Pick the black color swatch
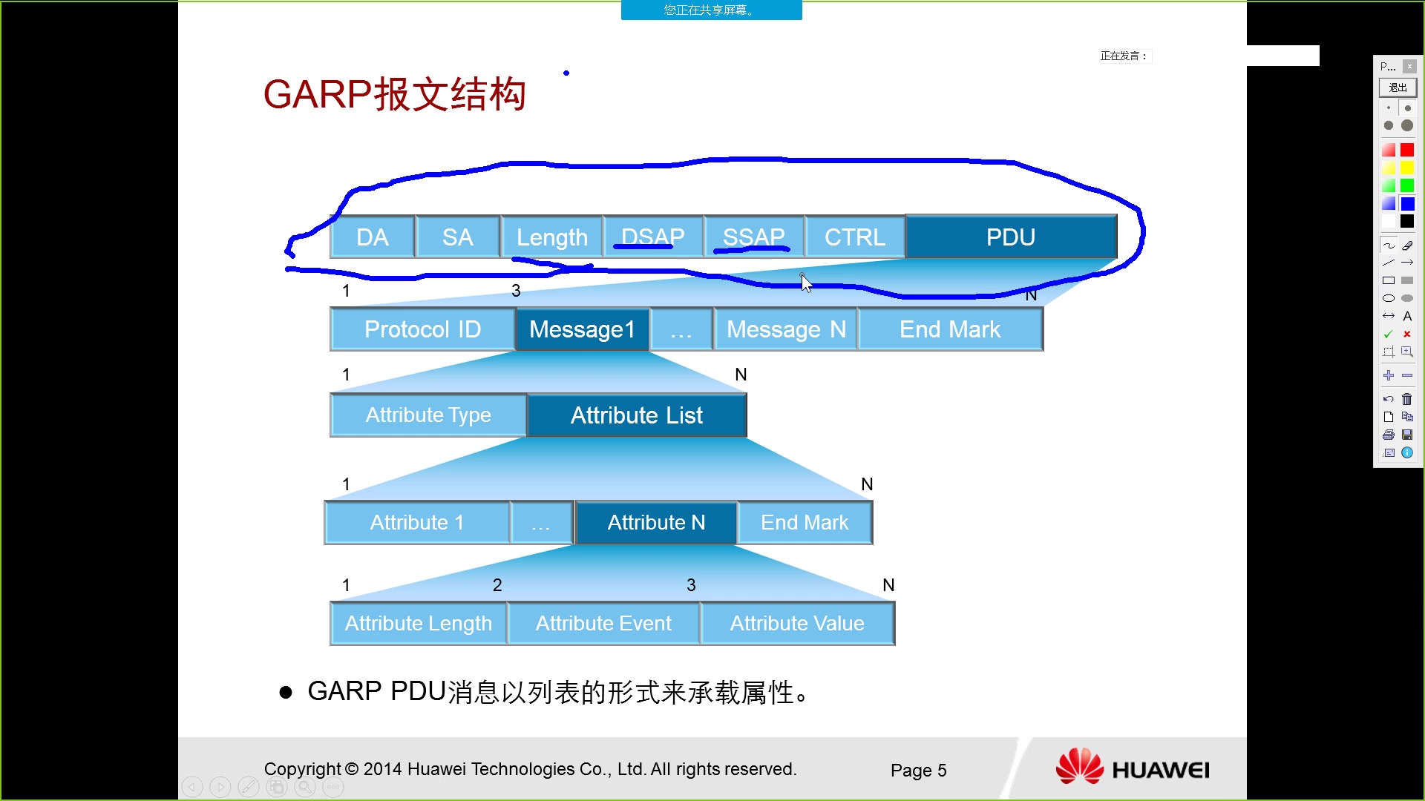This screenshot has height=801, width=1425. tap(1407, 221)
